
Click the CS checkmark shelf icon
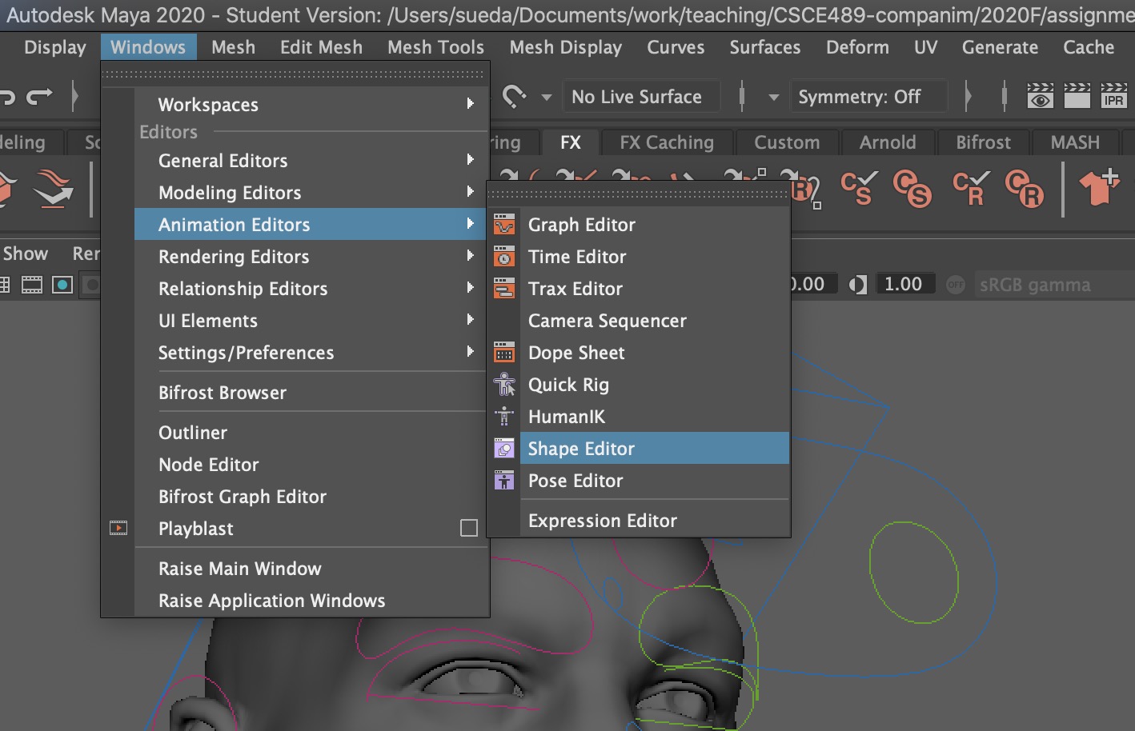pyautogui.click(x=859, y=189)
